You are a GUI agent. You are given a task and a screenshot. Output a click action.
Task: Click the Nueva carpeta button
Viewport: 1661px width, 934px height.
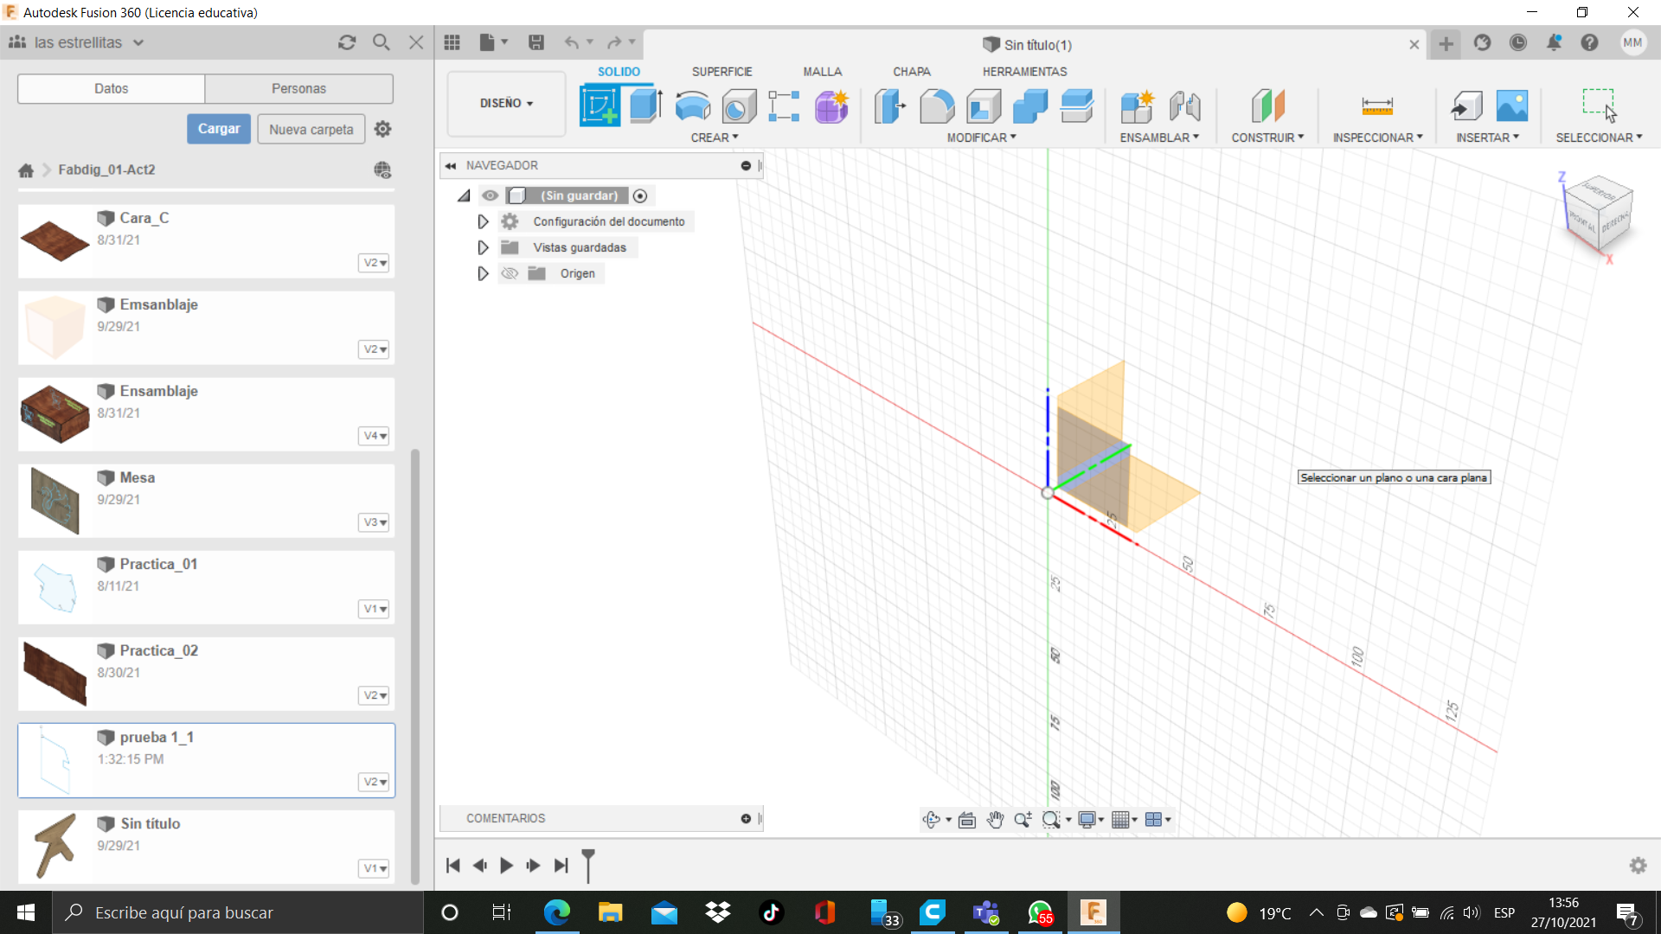pos(311,129)
